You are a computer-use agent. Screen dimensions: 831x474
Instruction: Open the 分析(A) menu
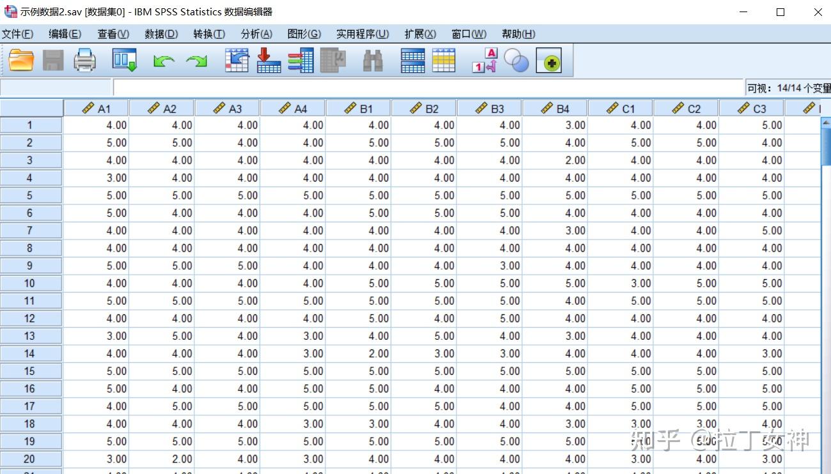pos(256,34)
